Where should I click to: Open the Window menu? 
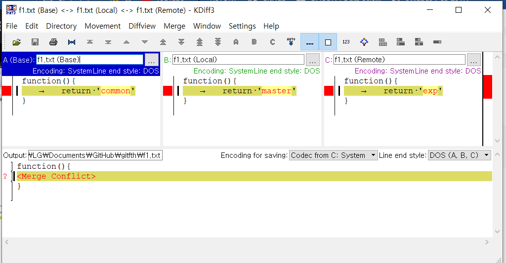click(207, 26)
